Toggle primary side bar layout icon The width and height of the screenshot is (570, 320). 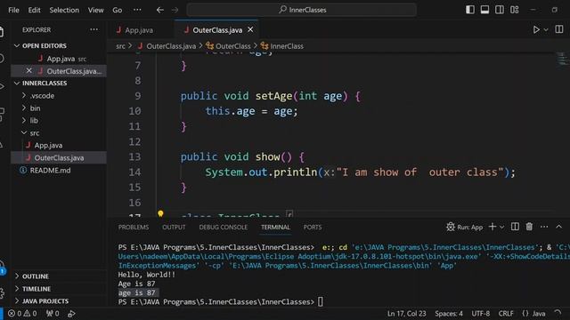[x=470, y=10]
